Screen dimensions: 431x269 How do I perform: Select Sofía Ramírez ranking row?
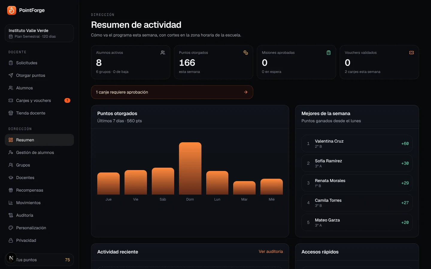pyautogui.click(x=357, y=163)
